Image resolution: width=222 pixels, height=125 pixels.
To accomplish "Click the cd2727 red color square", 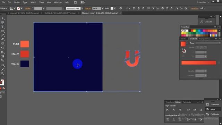I will coord(25,54).
